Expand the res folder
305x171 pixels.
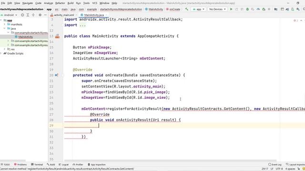point(4,49)
